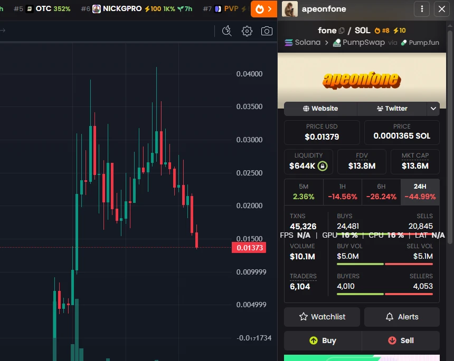Click the apeonfone monkey avatar
The image size is (454, 361).
(x=289, y=9)
